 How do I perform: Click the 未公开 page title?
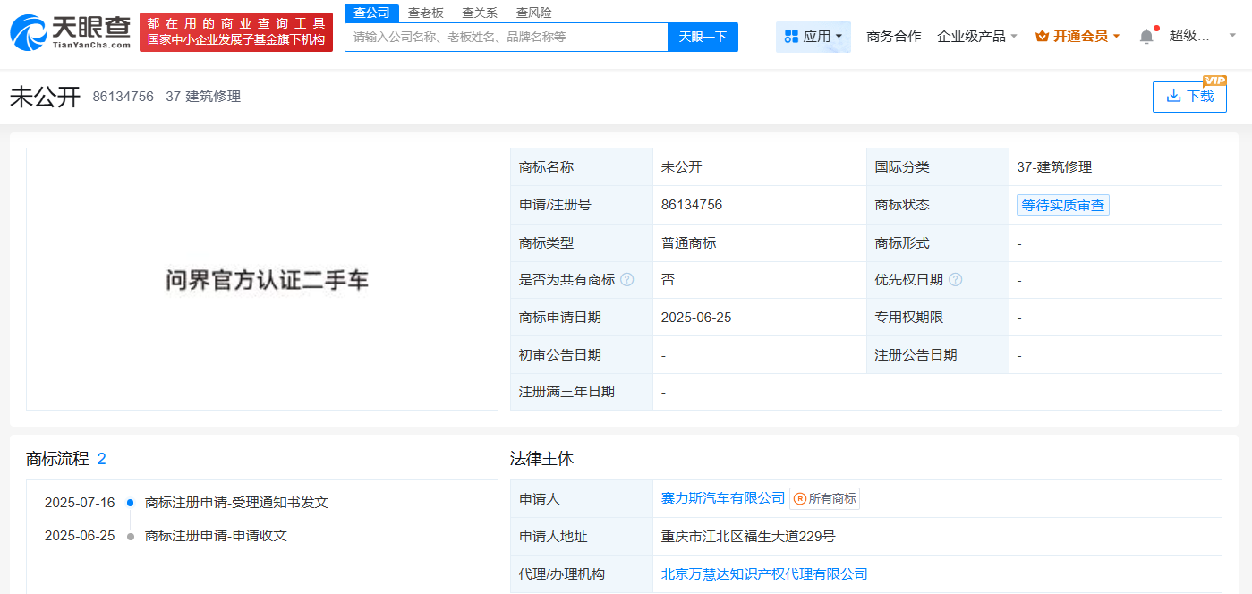click(x=46, y=98)
